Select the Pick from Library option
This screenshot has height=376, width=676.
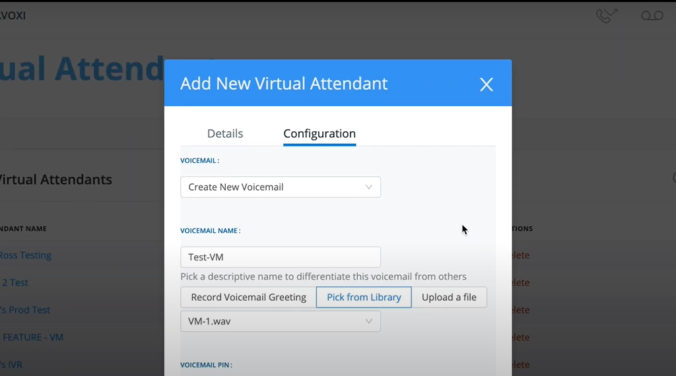coord(364,297)
